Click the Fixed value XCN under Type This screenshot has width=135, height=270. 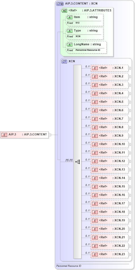pyautogui.click(x=78, y=37)
